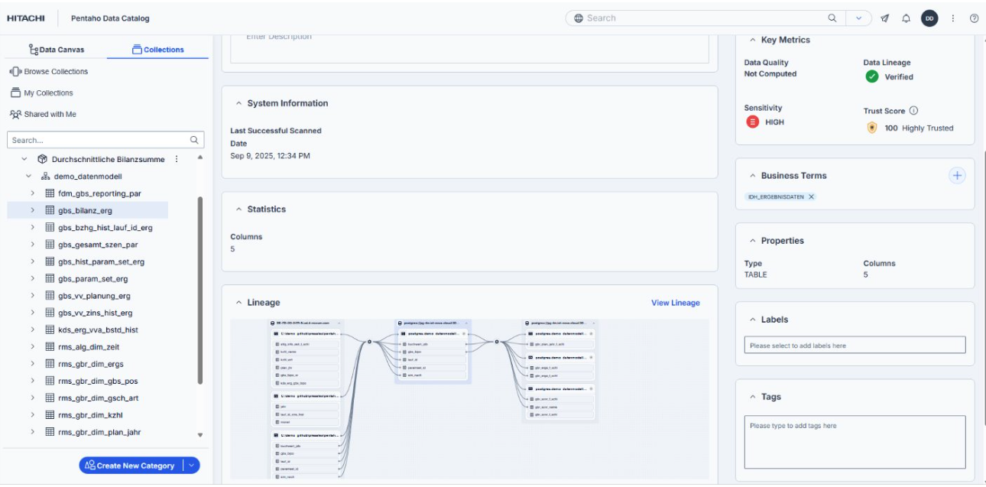Open the DD user avatar menu

tap(929, 18)
